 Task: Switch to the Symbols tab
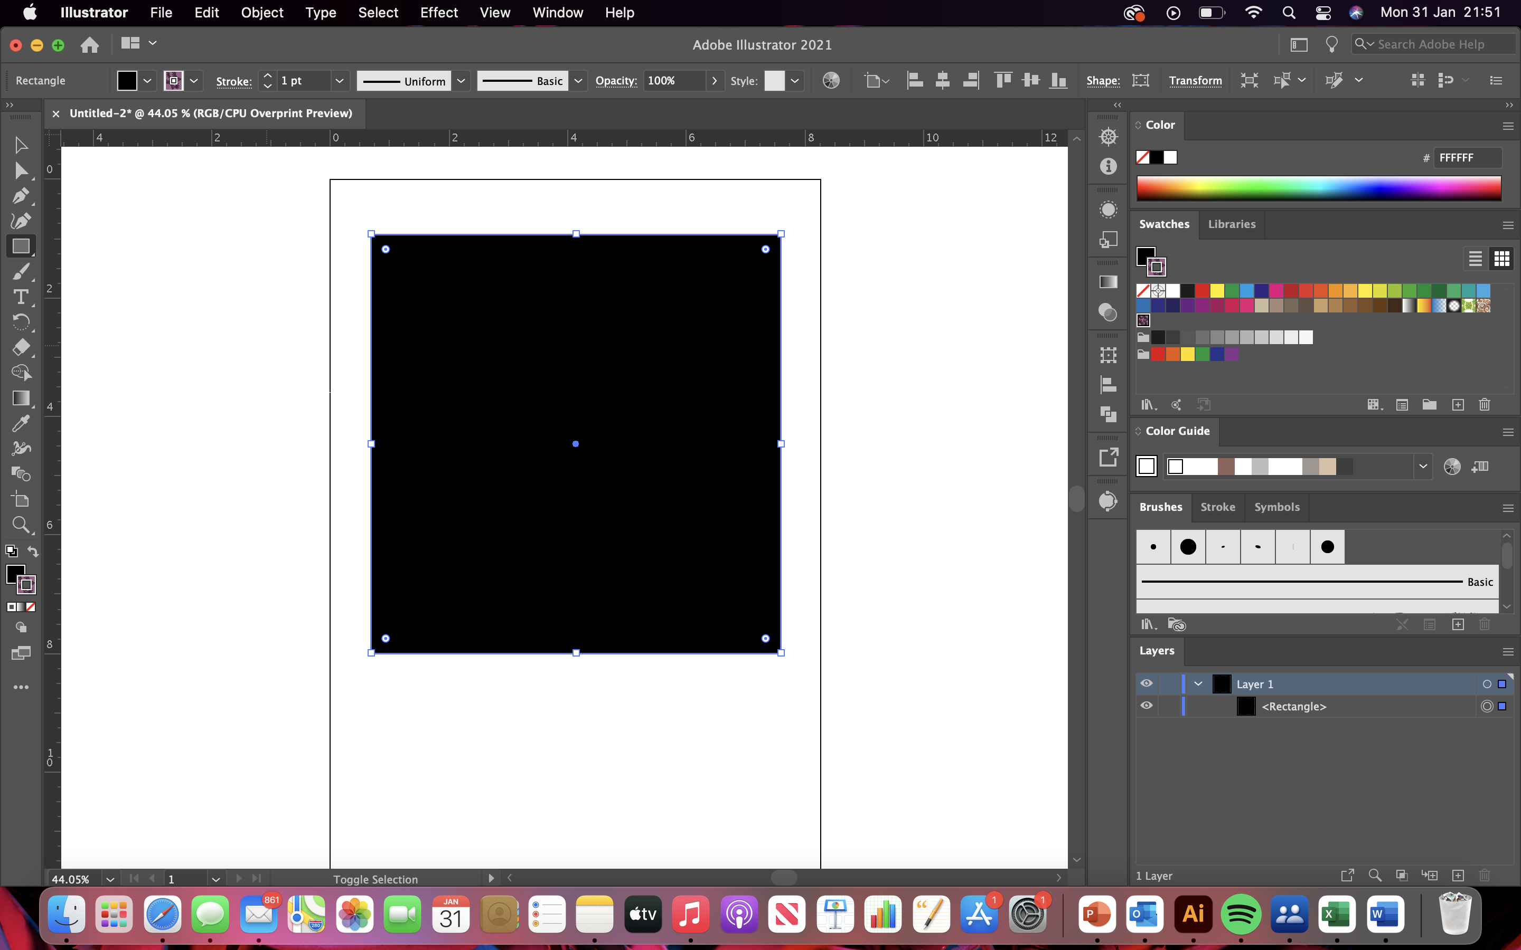pos(1276,507)
